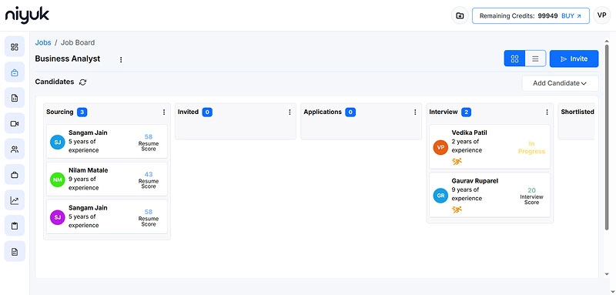Open the portfolio bag icon in sidebar
The image size is (616, 295).
(15, 175)
